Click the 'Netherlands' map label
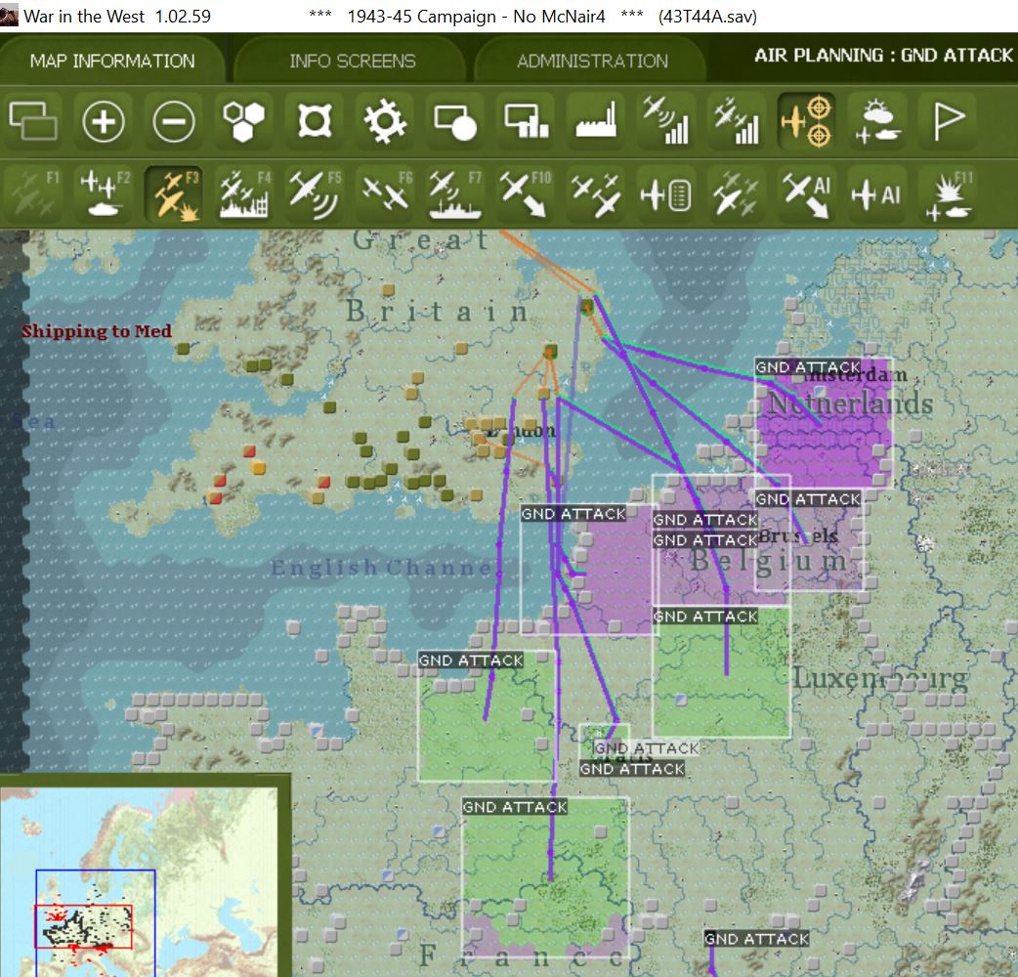This screenshot has height=977, width=1018. click(x=851, y=404)
